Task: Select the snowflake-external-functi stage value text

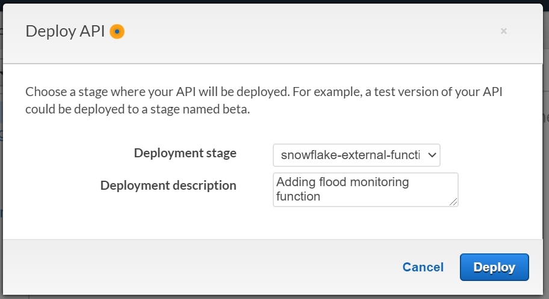Action: [350, 155]
